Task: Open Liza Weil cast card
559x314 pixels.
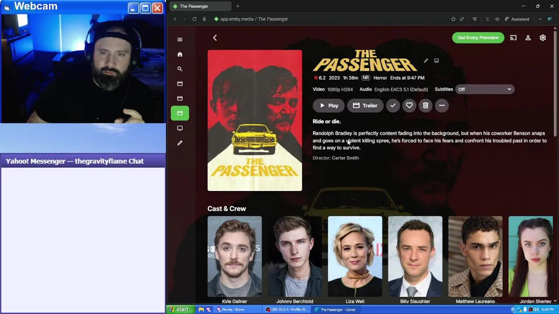Action: (355, 260)
